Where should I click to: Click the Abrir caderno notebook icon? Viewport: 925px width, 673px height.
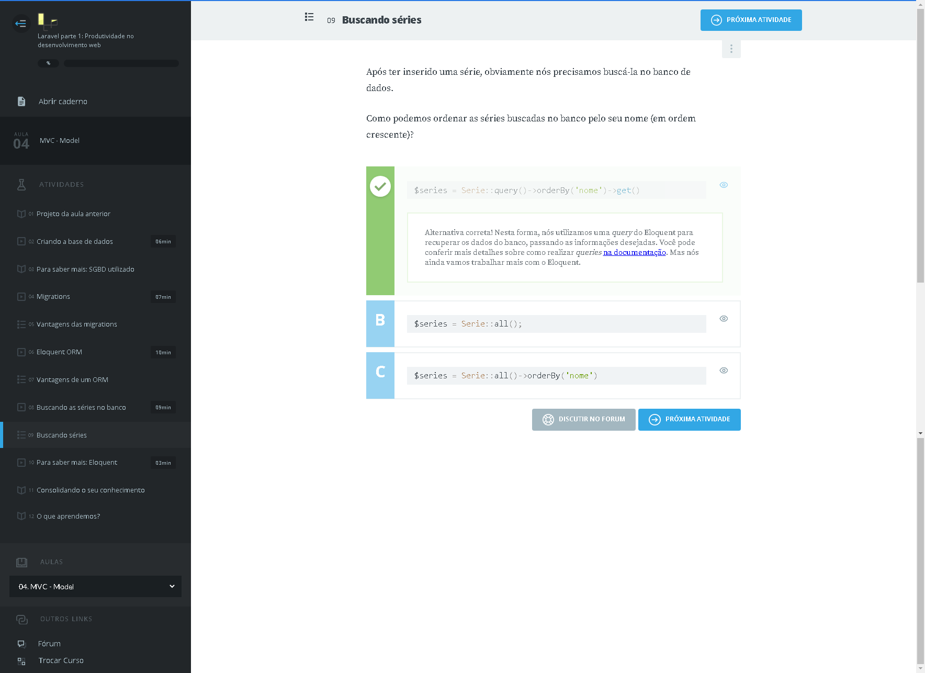[x=21, y=102]
